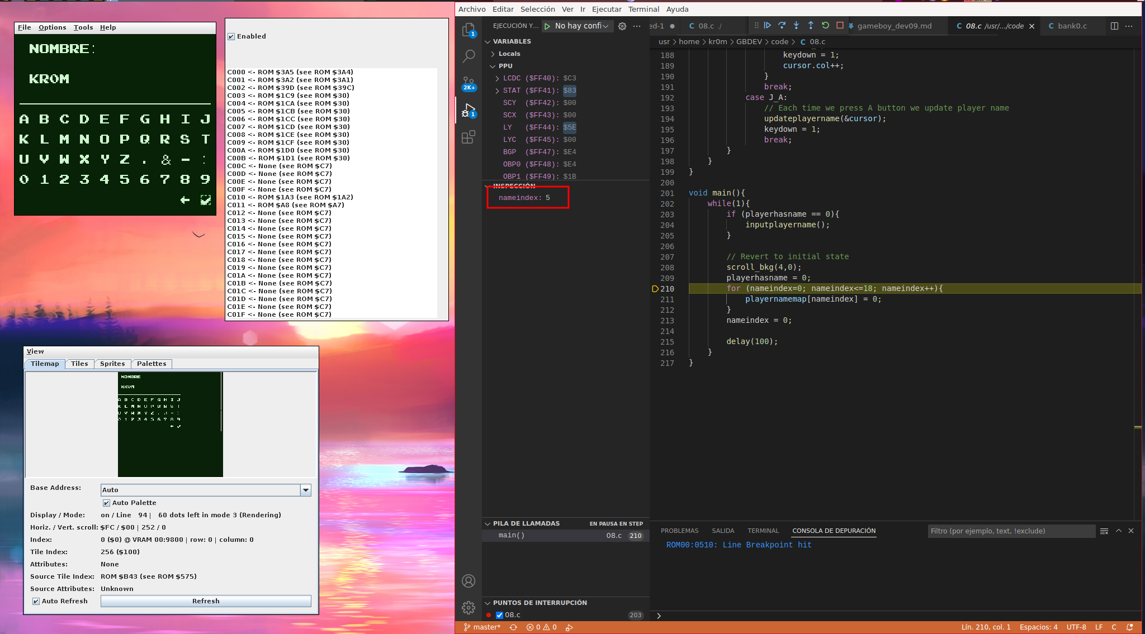
Task: Open the Terminal menu in the menu bar
Action: tap(644, 9)
